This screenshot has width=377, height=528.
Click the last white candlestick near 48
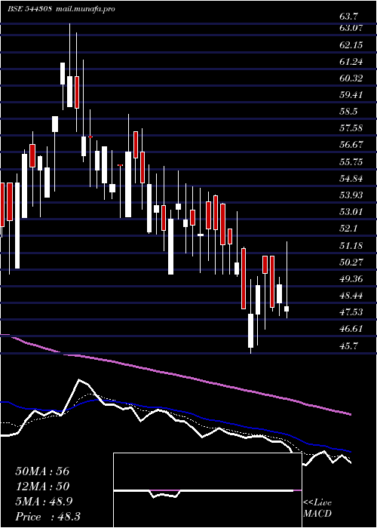coord(287,309)
